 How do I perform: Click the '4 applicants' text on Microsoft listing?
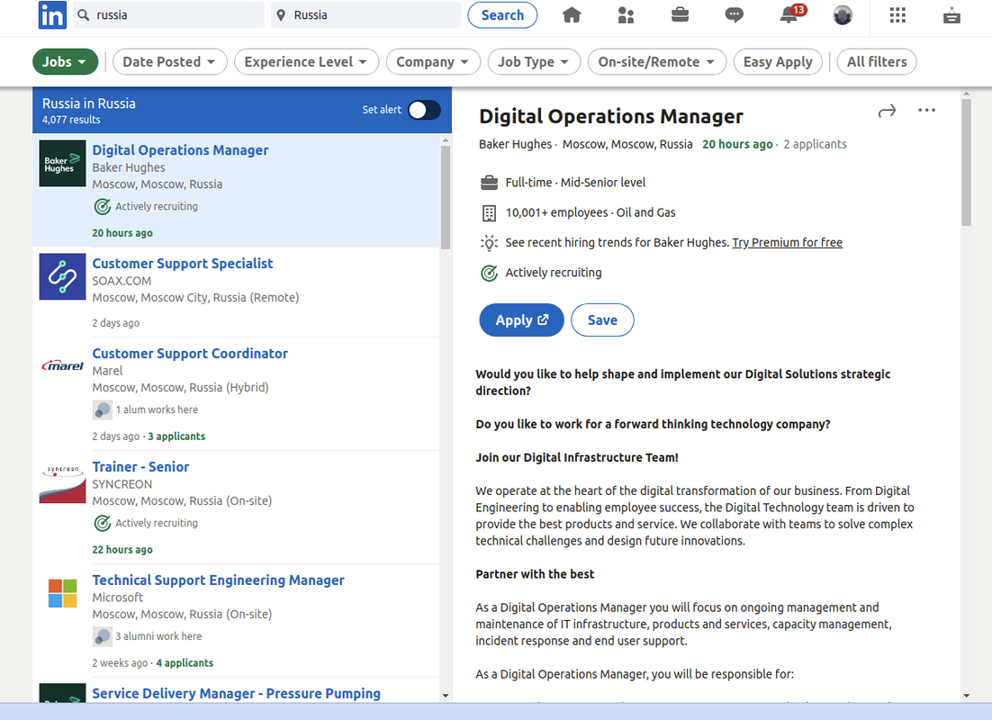click(x=185, y=662)
